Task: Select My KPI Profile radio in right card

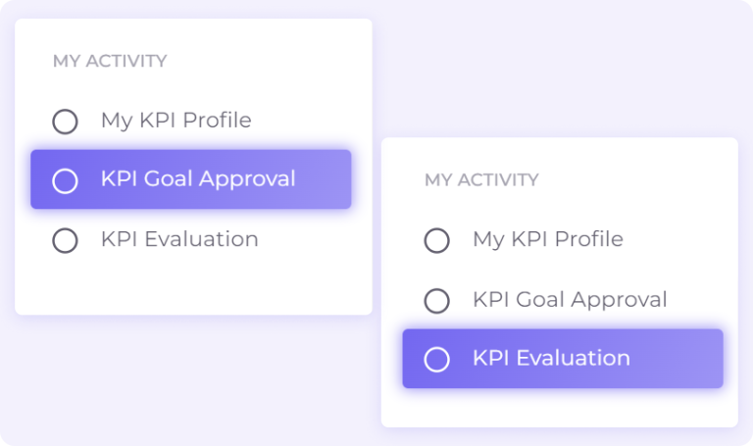Action: (436, 240)
